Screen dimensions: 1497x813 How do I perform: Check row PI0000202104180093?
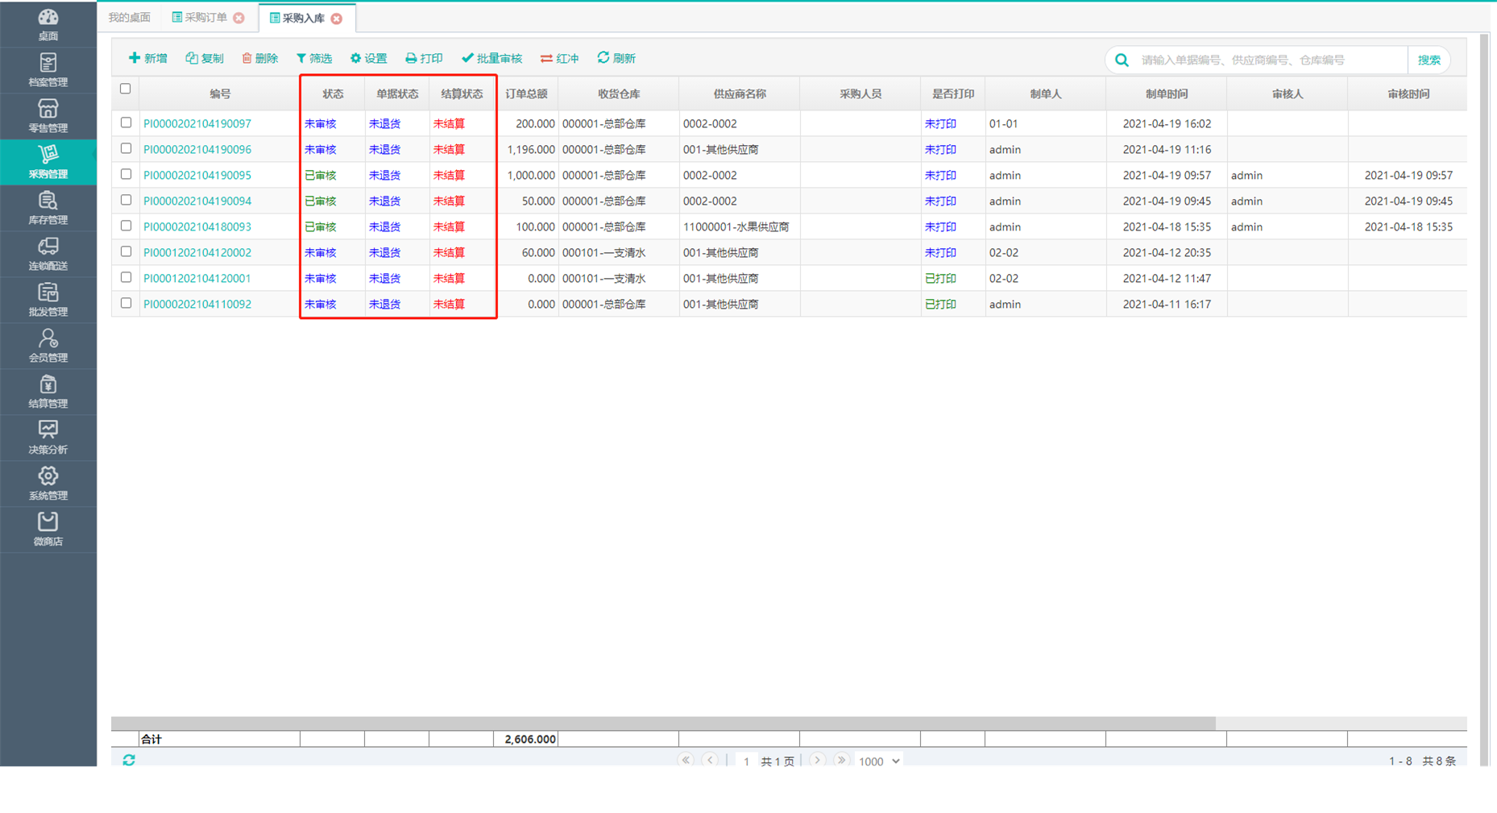tap(126, 226)
